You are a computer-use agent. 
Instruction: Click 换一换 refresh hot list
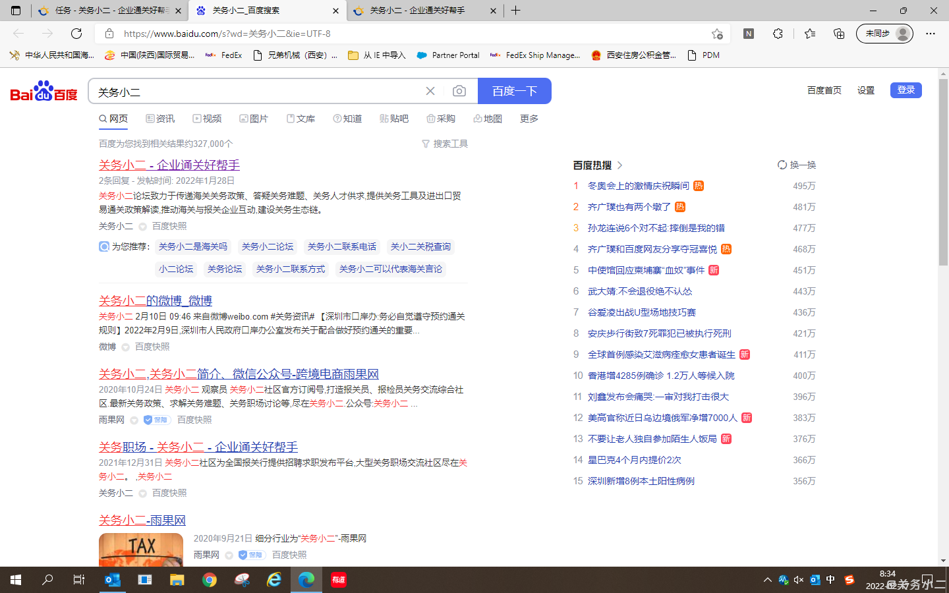pyautogui.click(x=796, y=165)
